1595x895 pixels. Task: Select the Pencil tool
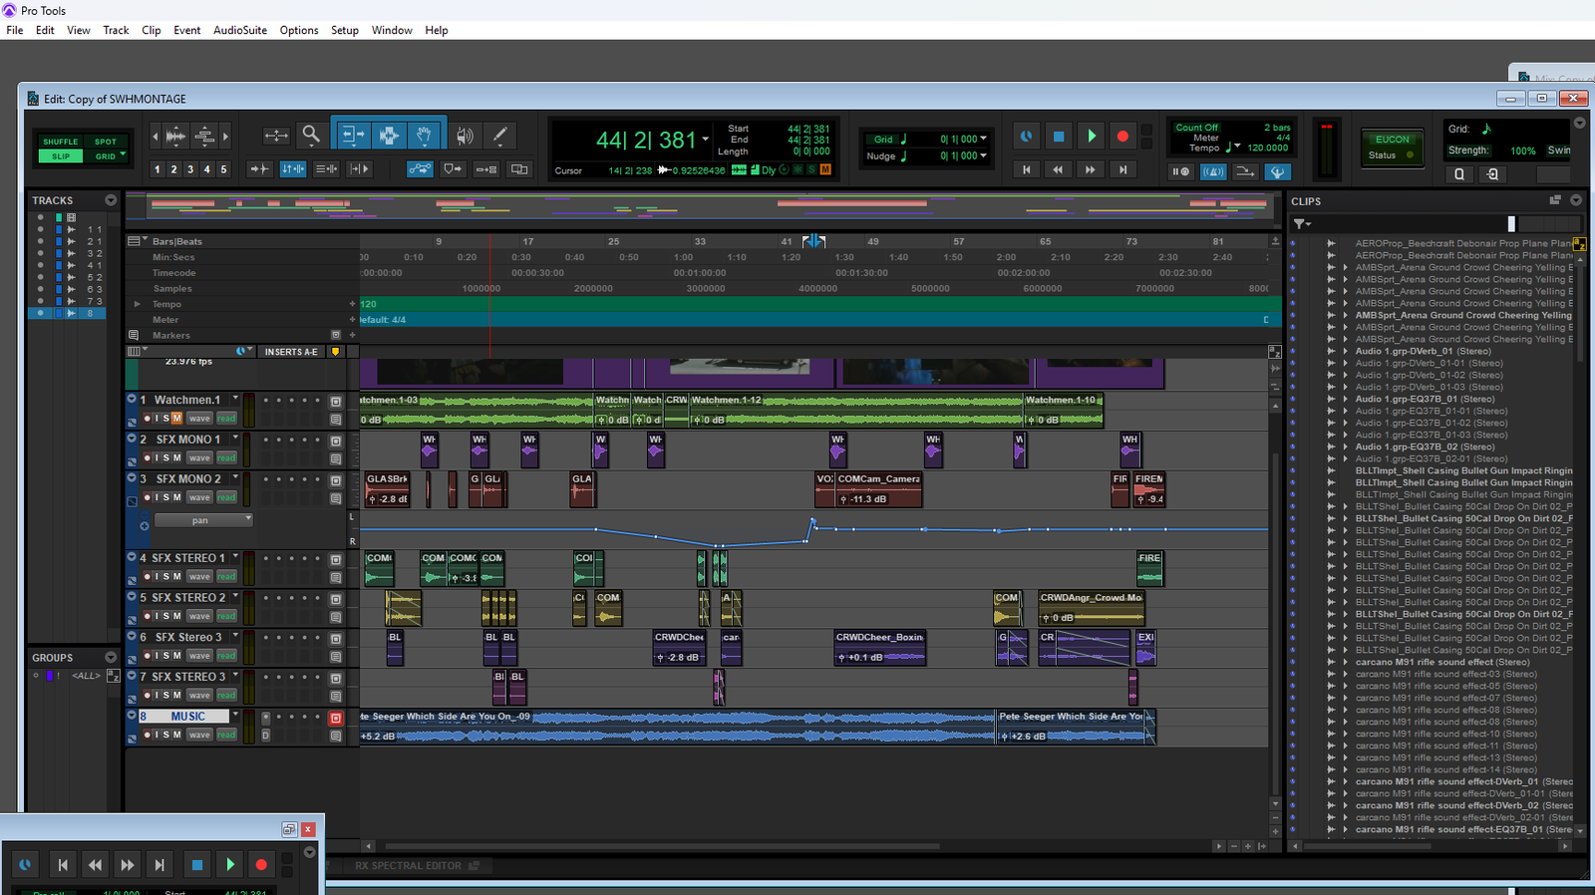click(500, 135)
